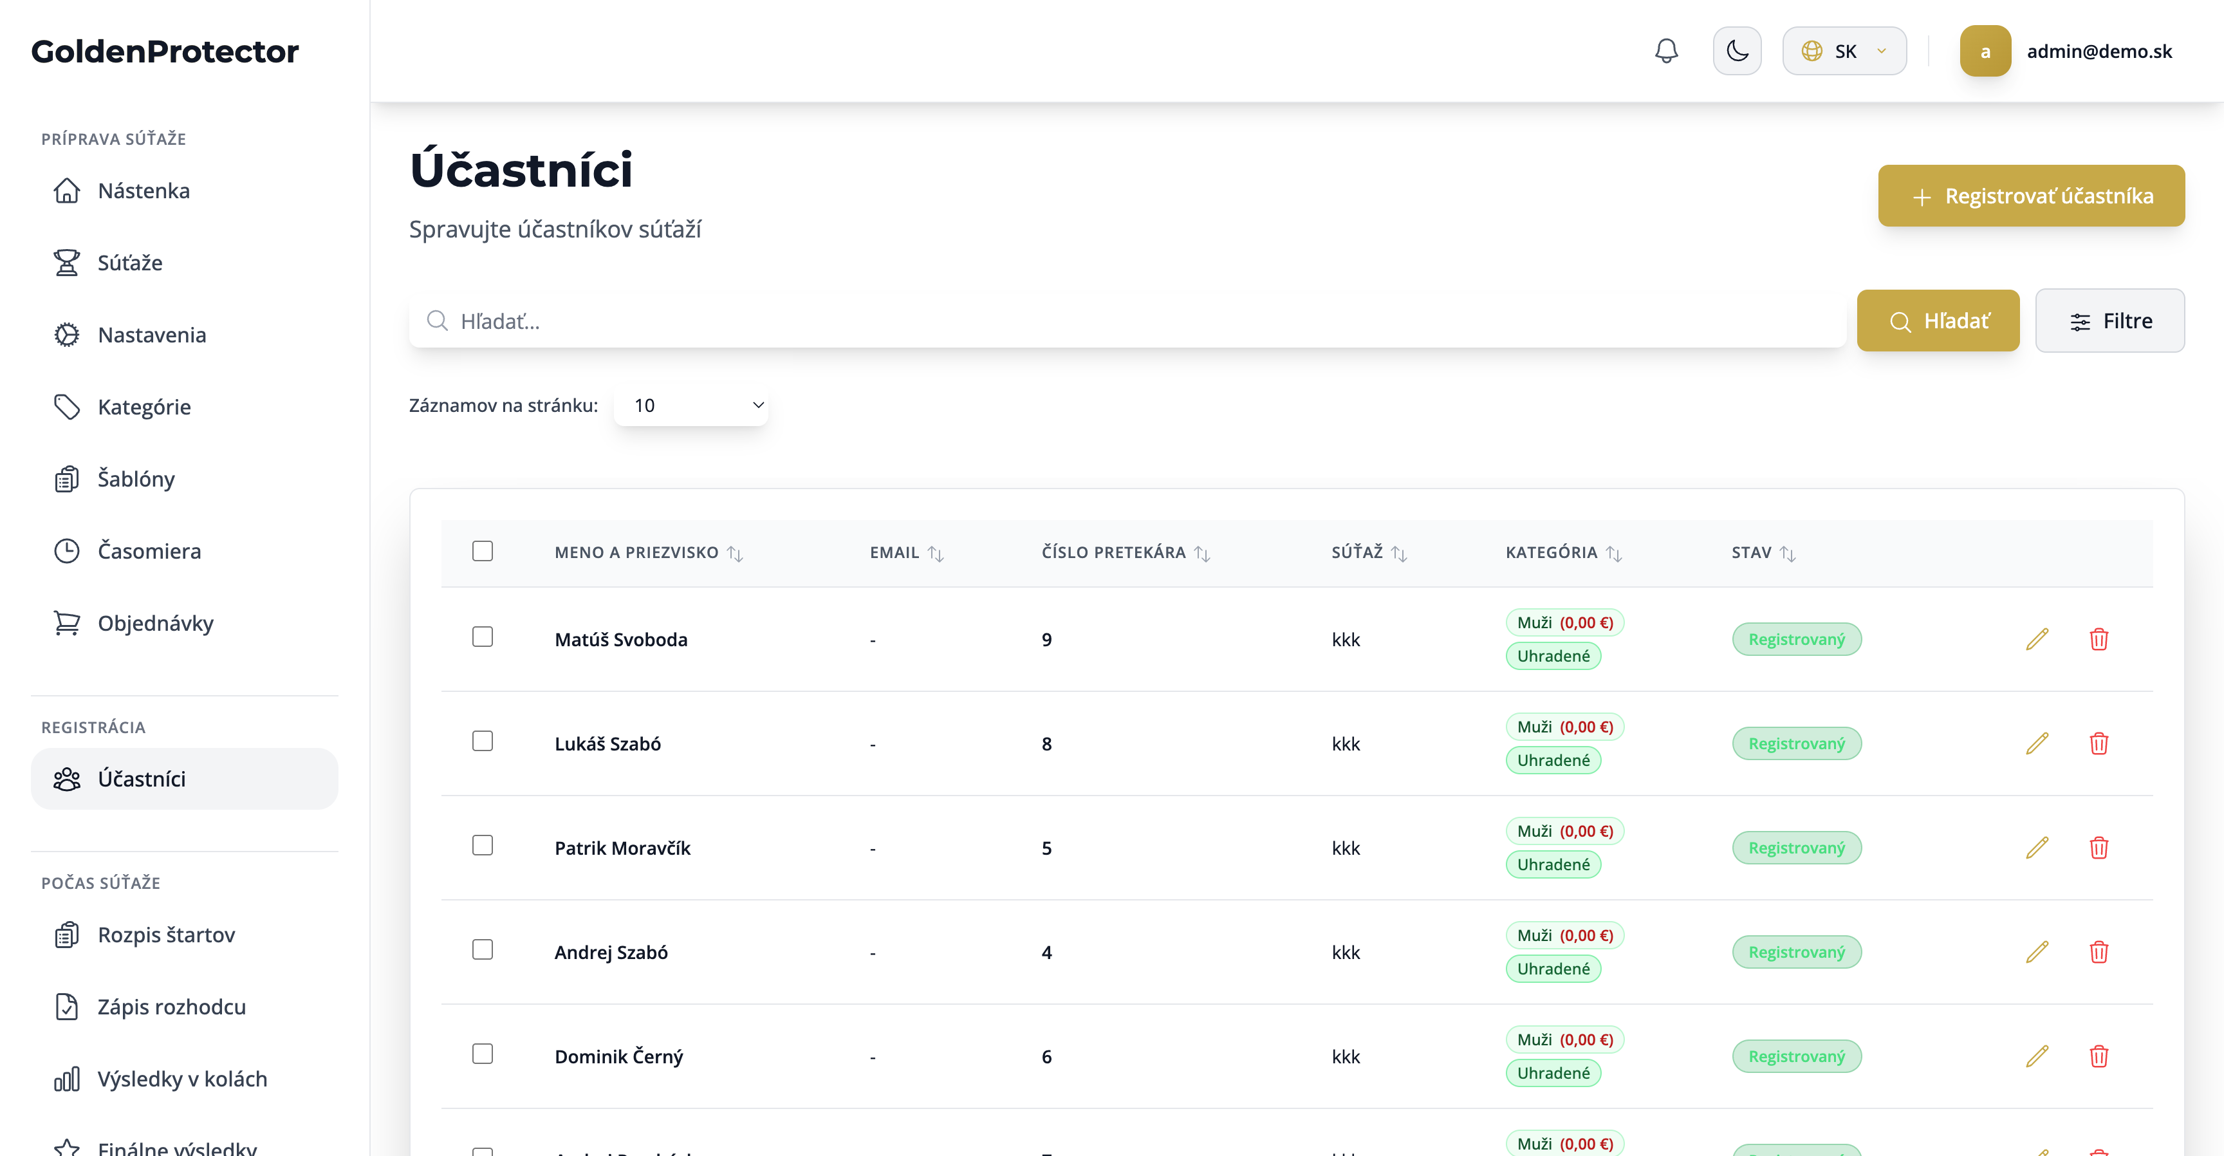
Task: Expand the records per page dropdown
Action: point(692,405)
